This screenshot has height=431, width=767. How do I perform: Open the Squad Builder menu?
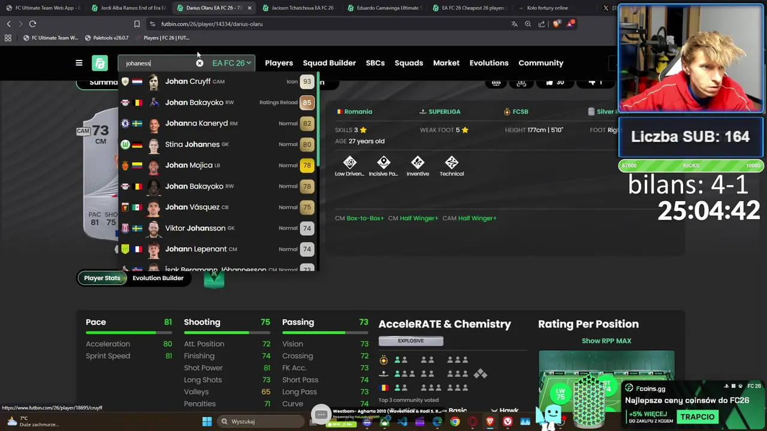pyautogui.click(x=329, y=63)
